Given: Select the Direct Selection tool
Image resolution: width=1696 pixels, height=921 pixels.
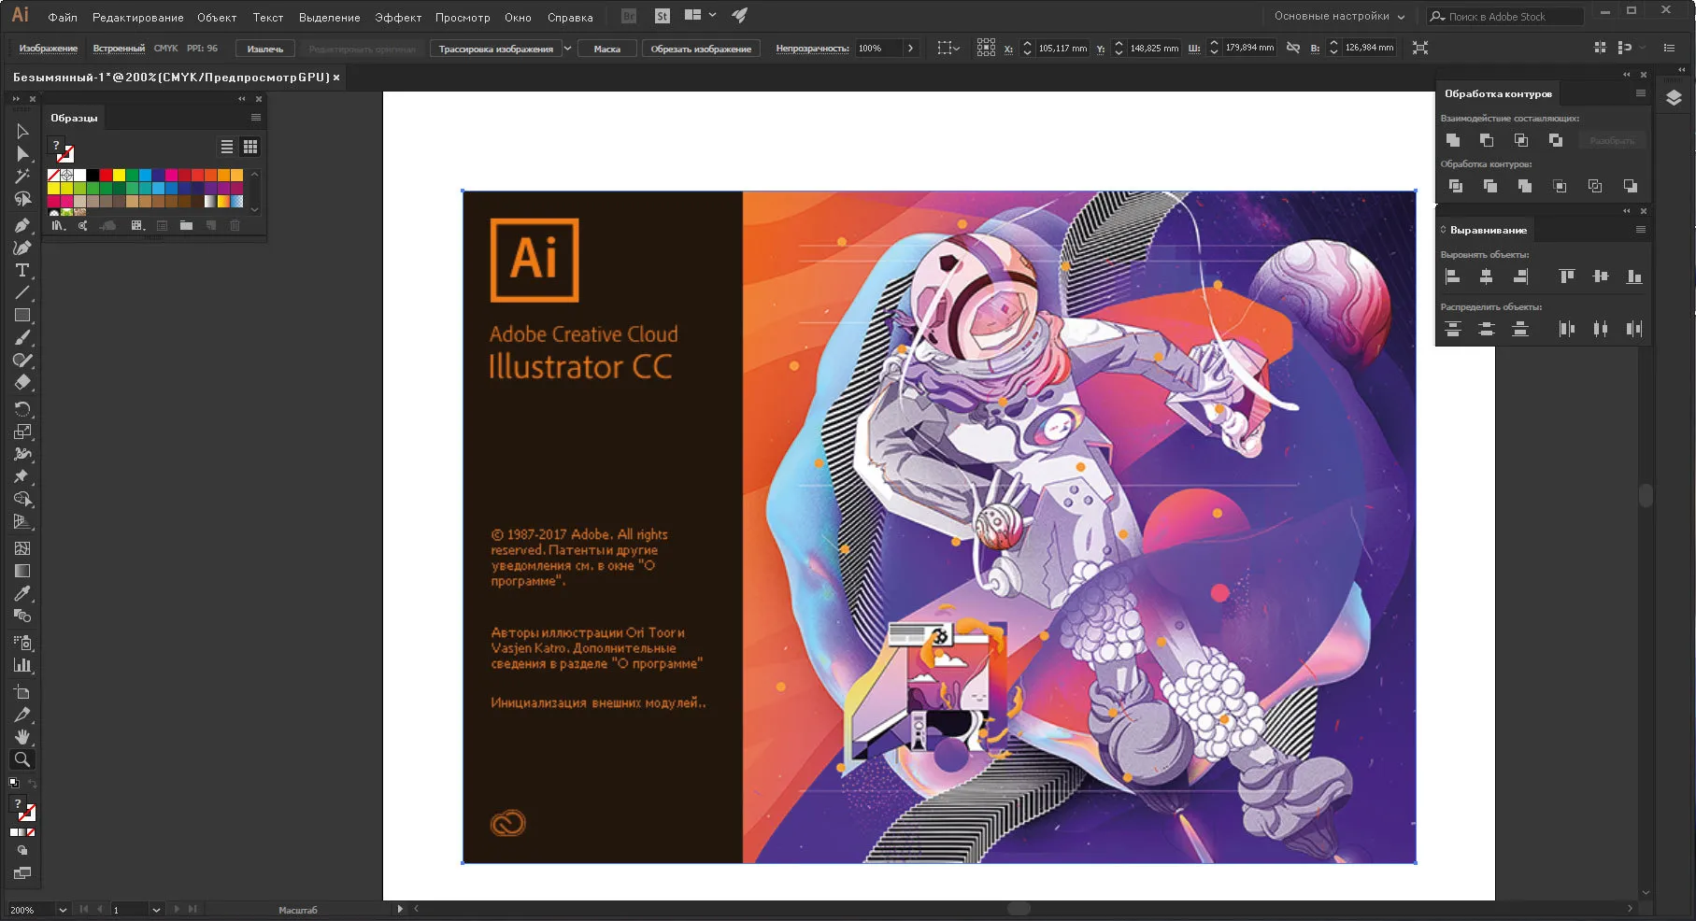Looking at the screenshot, I should pyautogui.click(x=22, y=154).
